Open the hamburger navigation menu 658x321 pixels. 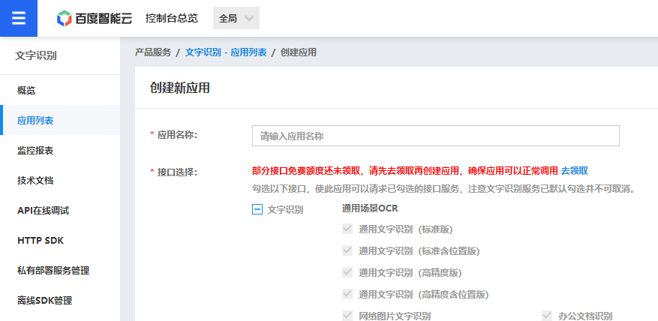pos(19,19)
